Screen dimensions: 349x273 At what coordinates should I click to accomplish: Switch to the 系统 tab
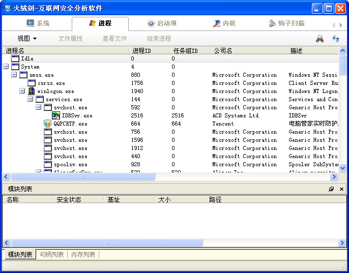(38, 23)
